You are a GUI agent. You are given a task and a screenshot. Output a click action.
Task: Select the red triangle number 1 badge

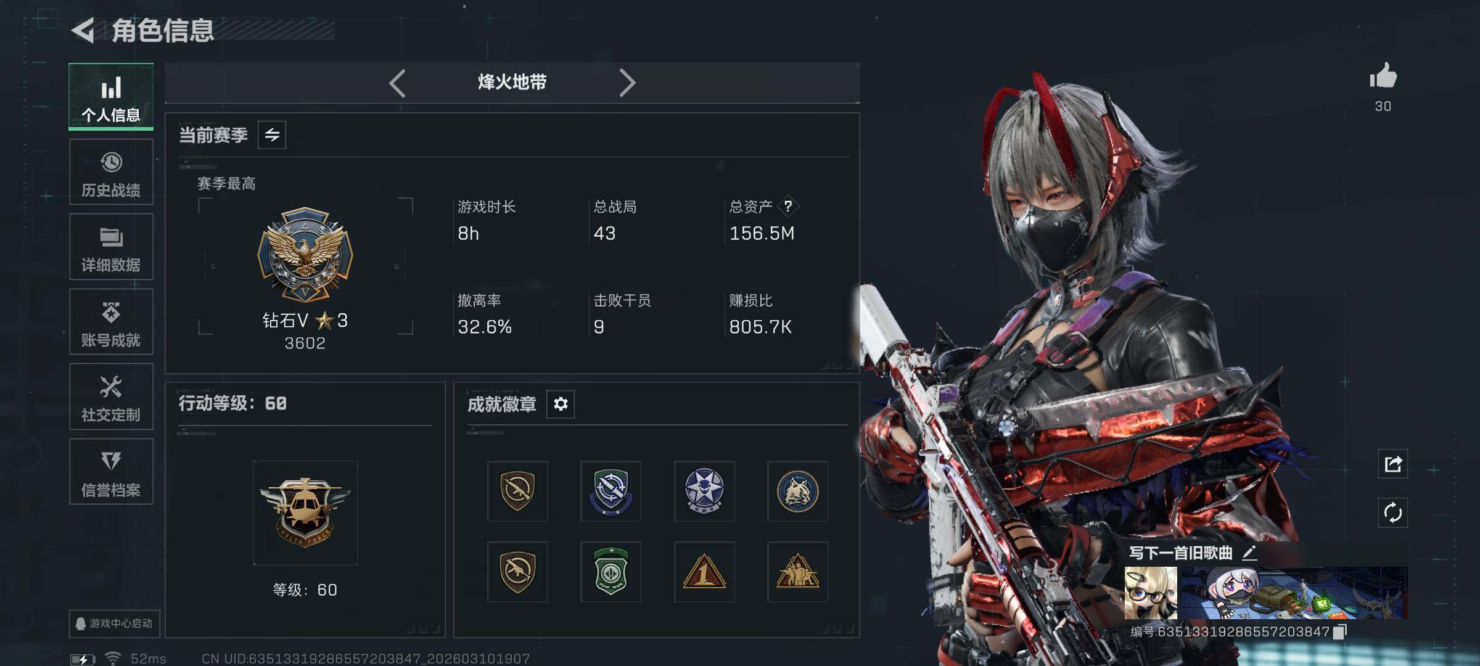click(704, 572)
